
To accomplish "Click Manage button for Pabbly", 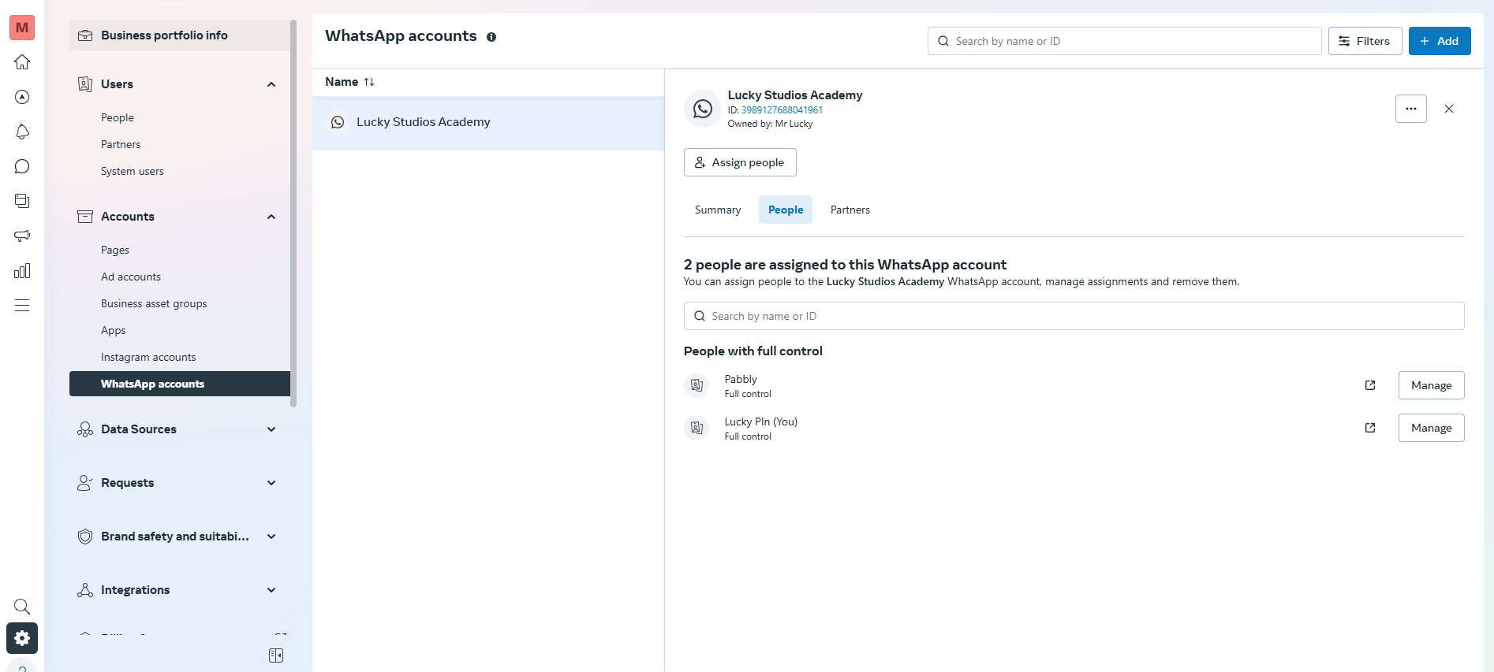I will point(1431,385).
